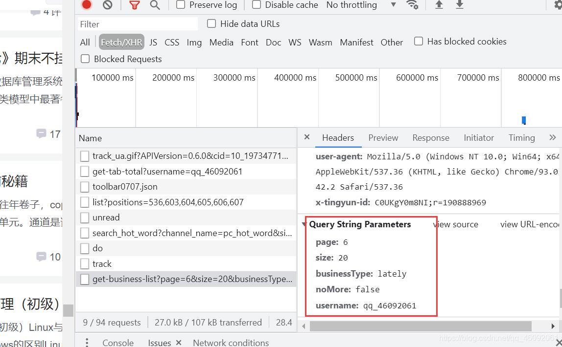Filter requests by CSS
The image size is (562, 347).
(172, 42)
